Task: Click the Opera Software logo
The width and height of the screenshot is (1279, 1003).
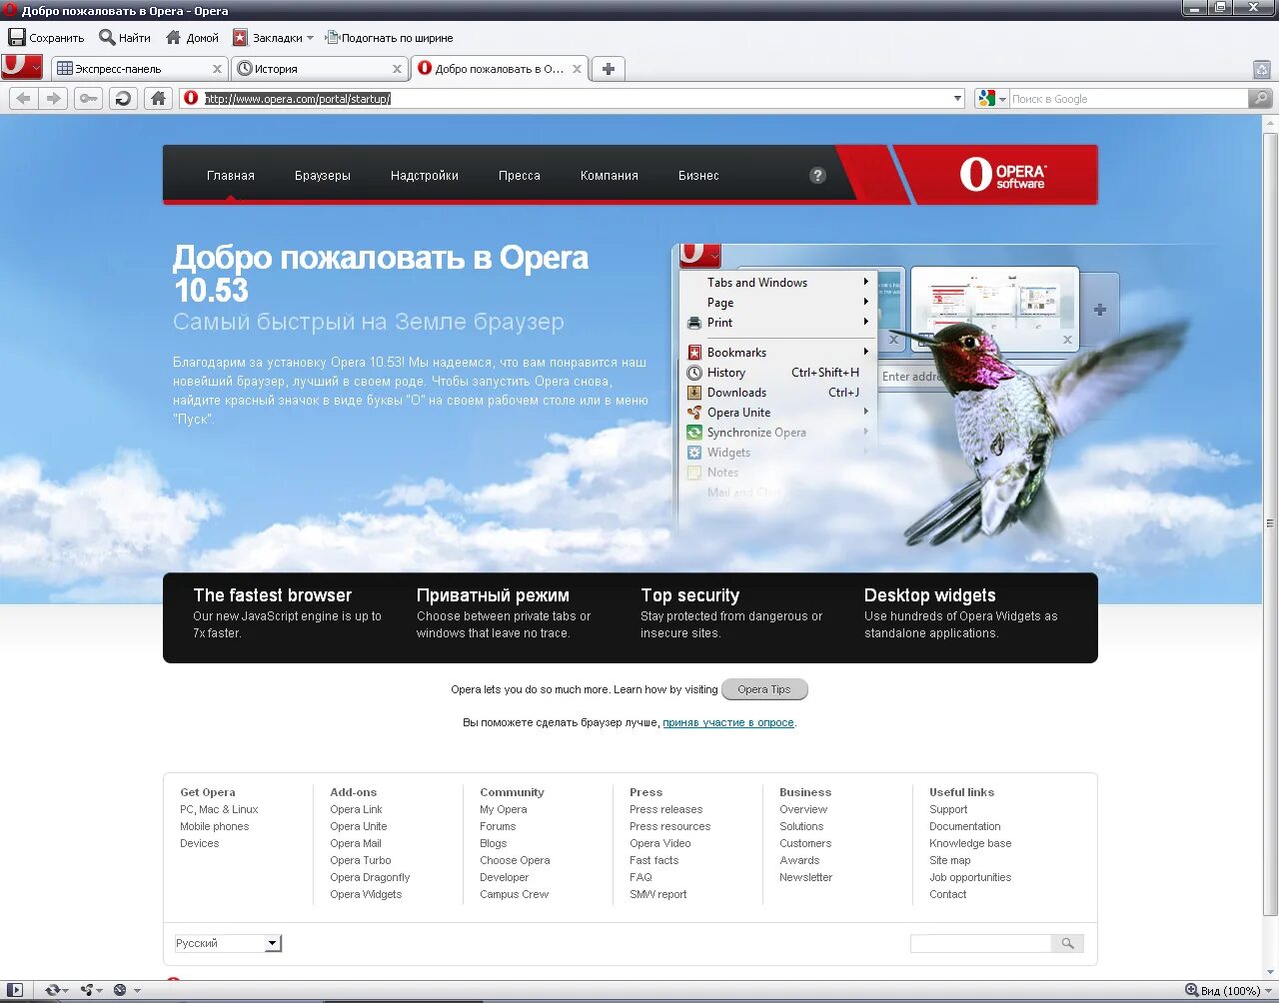Action: point(1002,175)
